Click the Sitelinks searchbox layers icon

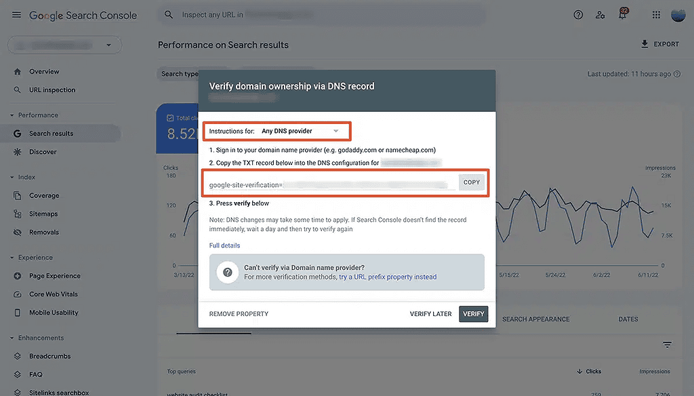coord(17,393)
